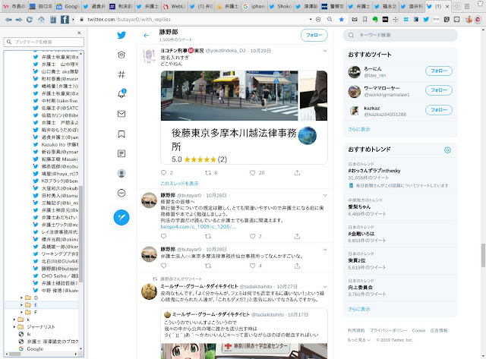Click このスレッドを表示 link

(x=179, y=184)
